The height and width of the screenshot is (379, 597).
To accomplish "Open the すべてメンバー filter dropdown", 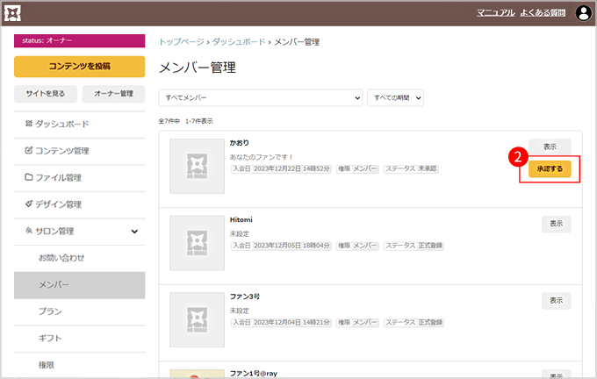I will point(260,97).
